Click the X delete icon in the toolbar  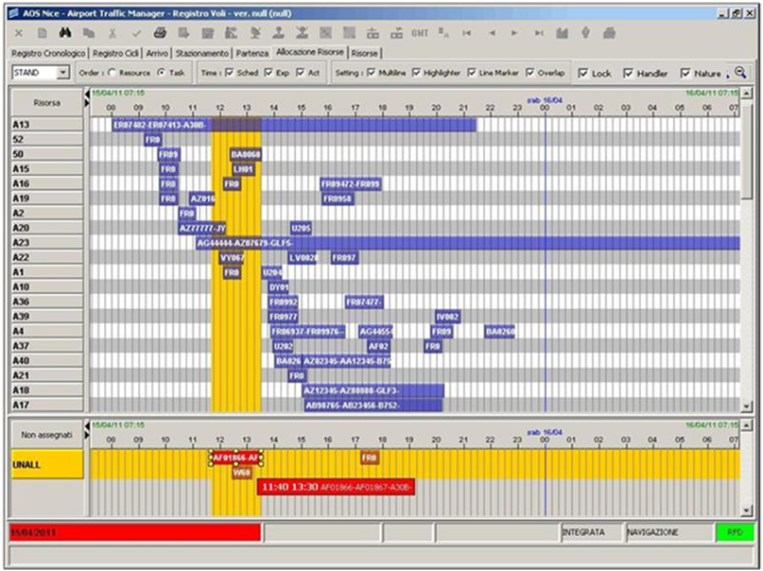[17, 33]
